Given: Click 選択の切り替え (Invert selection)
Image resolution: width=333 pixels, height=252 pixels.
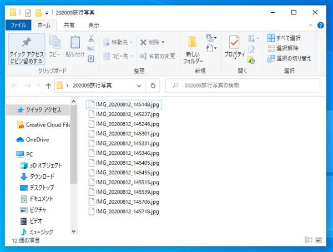Looking at the screenshot, I should tap(289, 58).
